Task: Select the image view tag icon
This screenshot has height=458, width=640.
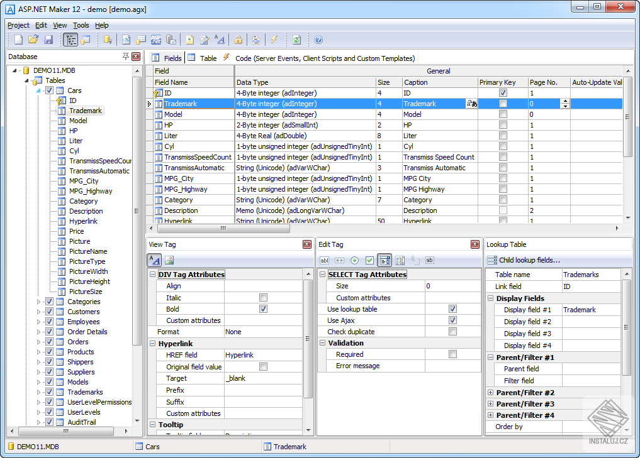Action: (169, 260)
